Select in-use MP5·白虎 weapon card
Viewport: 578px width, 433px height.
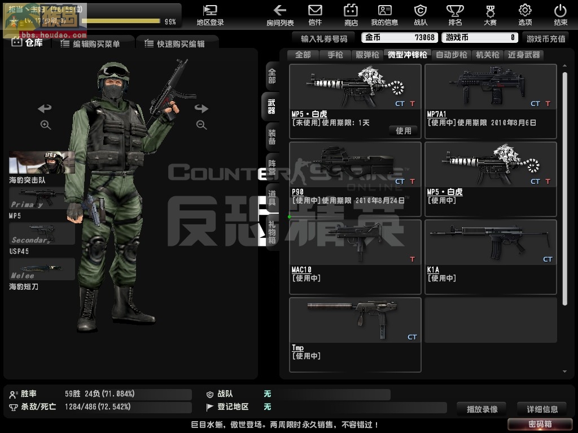click(491, 179)
